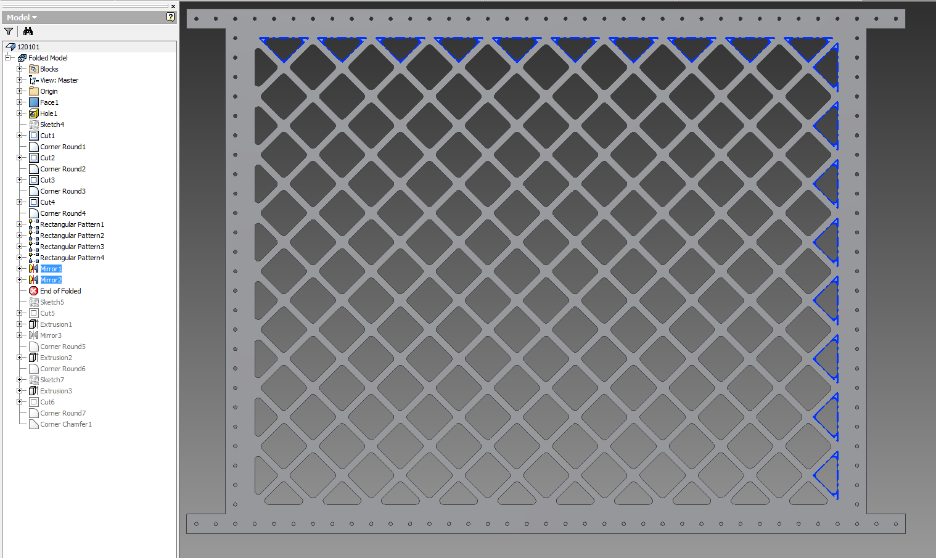The height and width of the screenshot is (558, 936).
Task: Select Rectangular Pattern4 in the tree
Action: 72,258
